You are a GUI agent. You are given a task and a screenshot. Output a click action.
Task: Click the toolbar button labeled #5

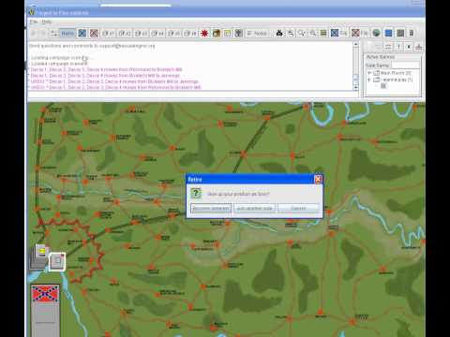tap(173, 33)
